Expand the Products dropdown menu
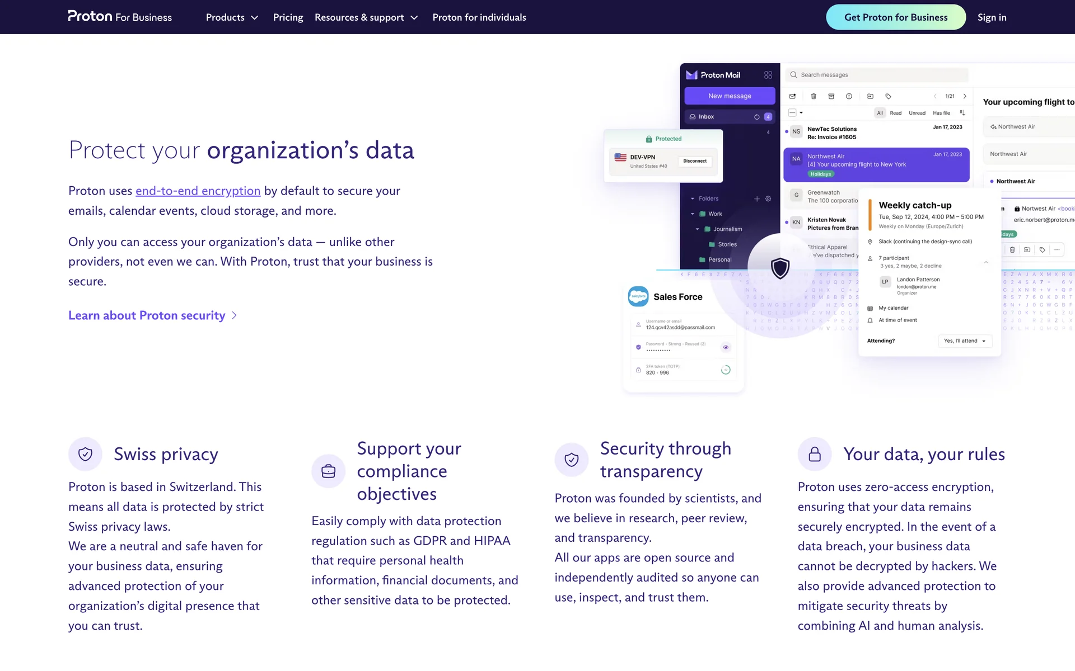Viewport: 1075px width, 671px height. click(232, 17)
